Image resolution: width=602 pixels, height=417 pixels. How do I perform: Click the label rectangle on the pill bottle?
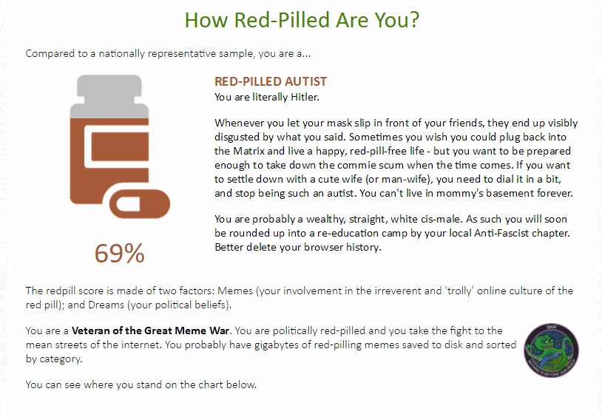120,146
